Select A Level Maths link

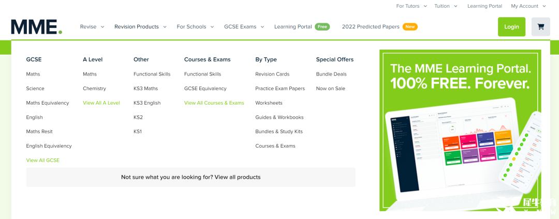point(90,74)
